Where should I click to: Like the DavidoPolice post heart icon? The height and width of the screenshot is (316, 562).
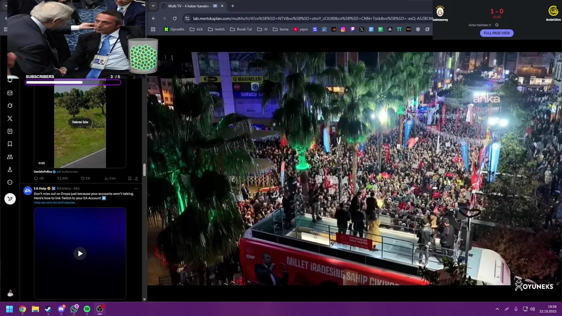(x=85, y=178)
